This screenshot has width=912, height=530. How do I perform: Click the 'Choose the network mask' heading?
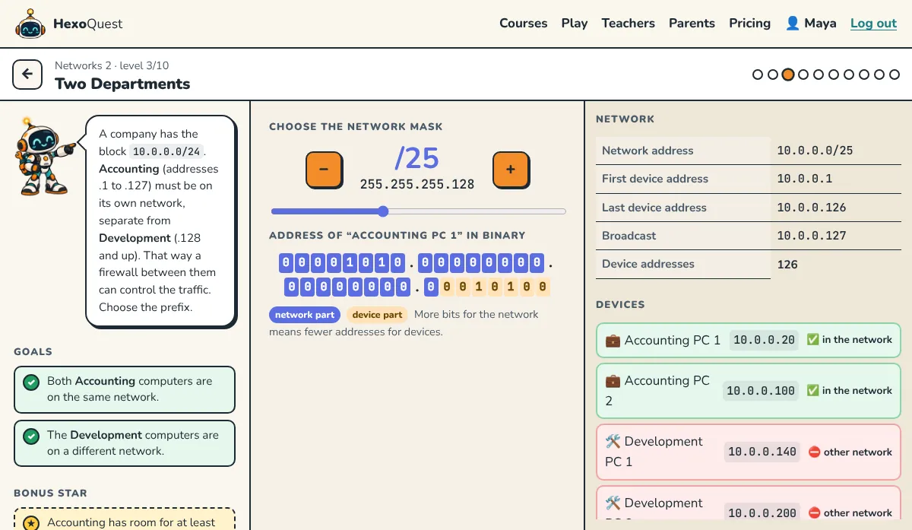[x=356, y=127]
